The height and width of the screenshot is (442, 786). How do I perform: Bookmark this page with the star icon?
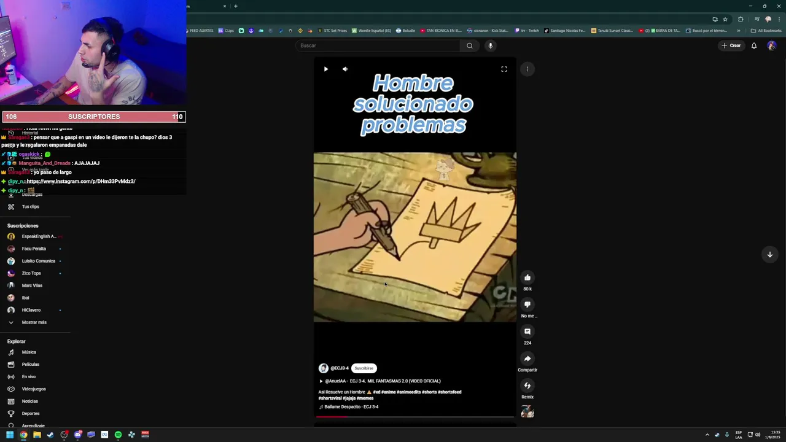point(725,19)
